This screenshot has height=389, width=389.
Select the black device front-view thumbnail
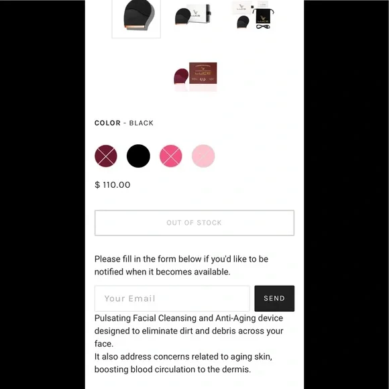136,17
